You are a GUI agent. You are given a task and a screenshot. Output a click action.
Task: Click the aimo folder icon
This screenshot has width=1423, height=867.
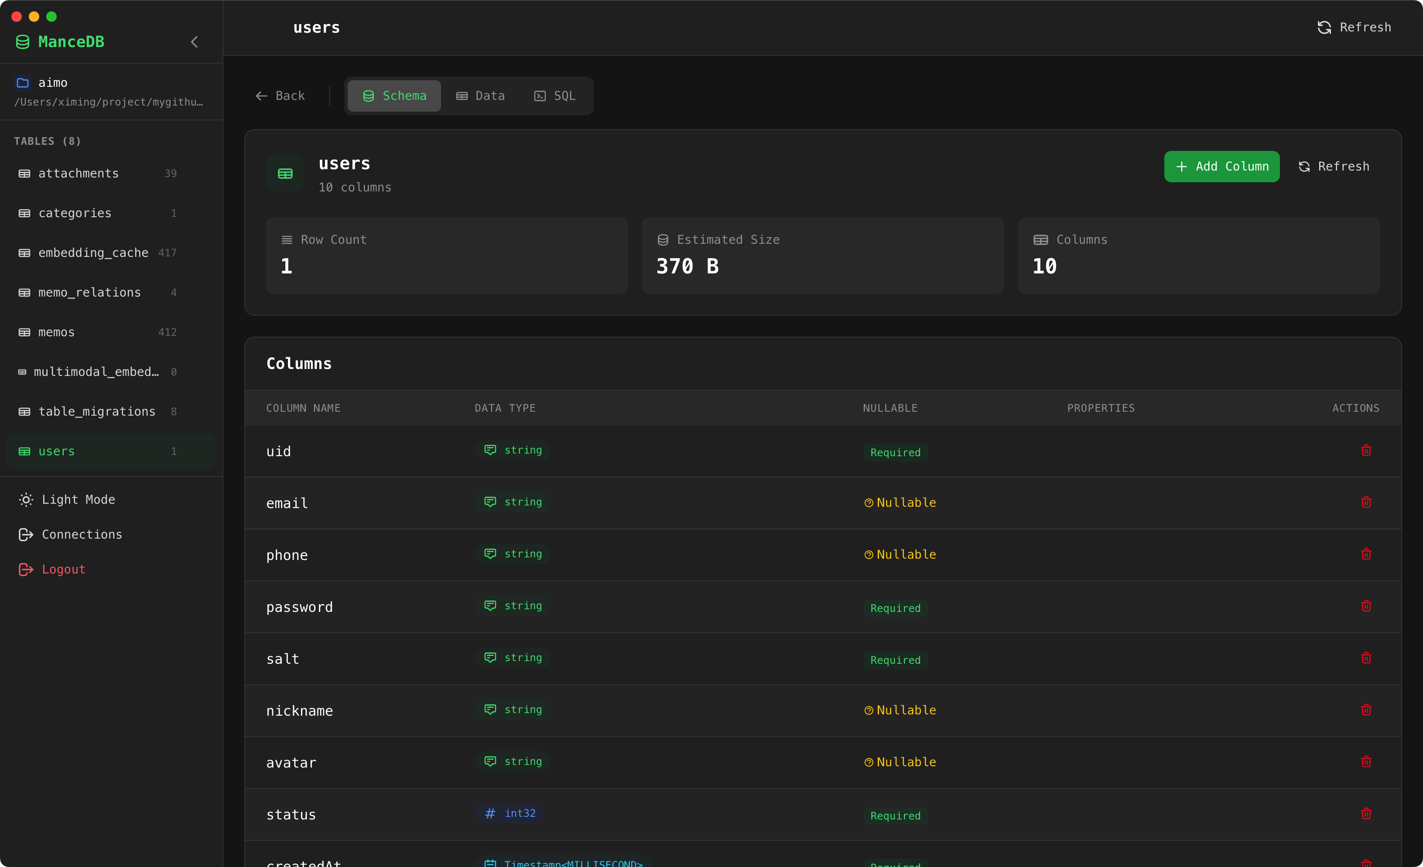23,83
